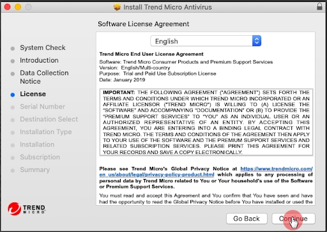Select the Installation Type step
The width and height of the screenshot is (327, 232).
coord(46,132)
